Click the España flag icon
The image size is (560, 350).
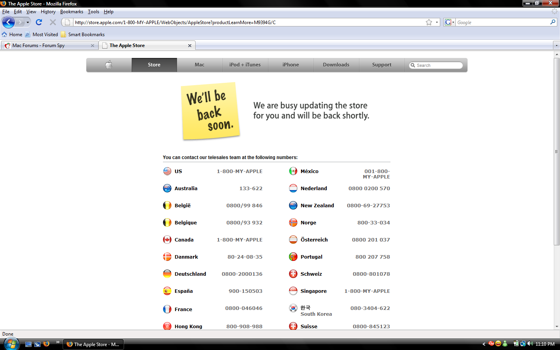click(x=167, y=291)
